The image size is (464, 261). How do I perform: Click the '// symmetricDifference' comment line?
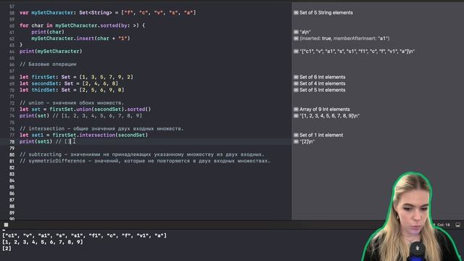tap(145, 161)
